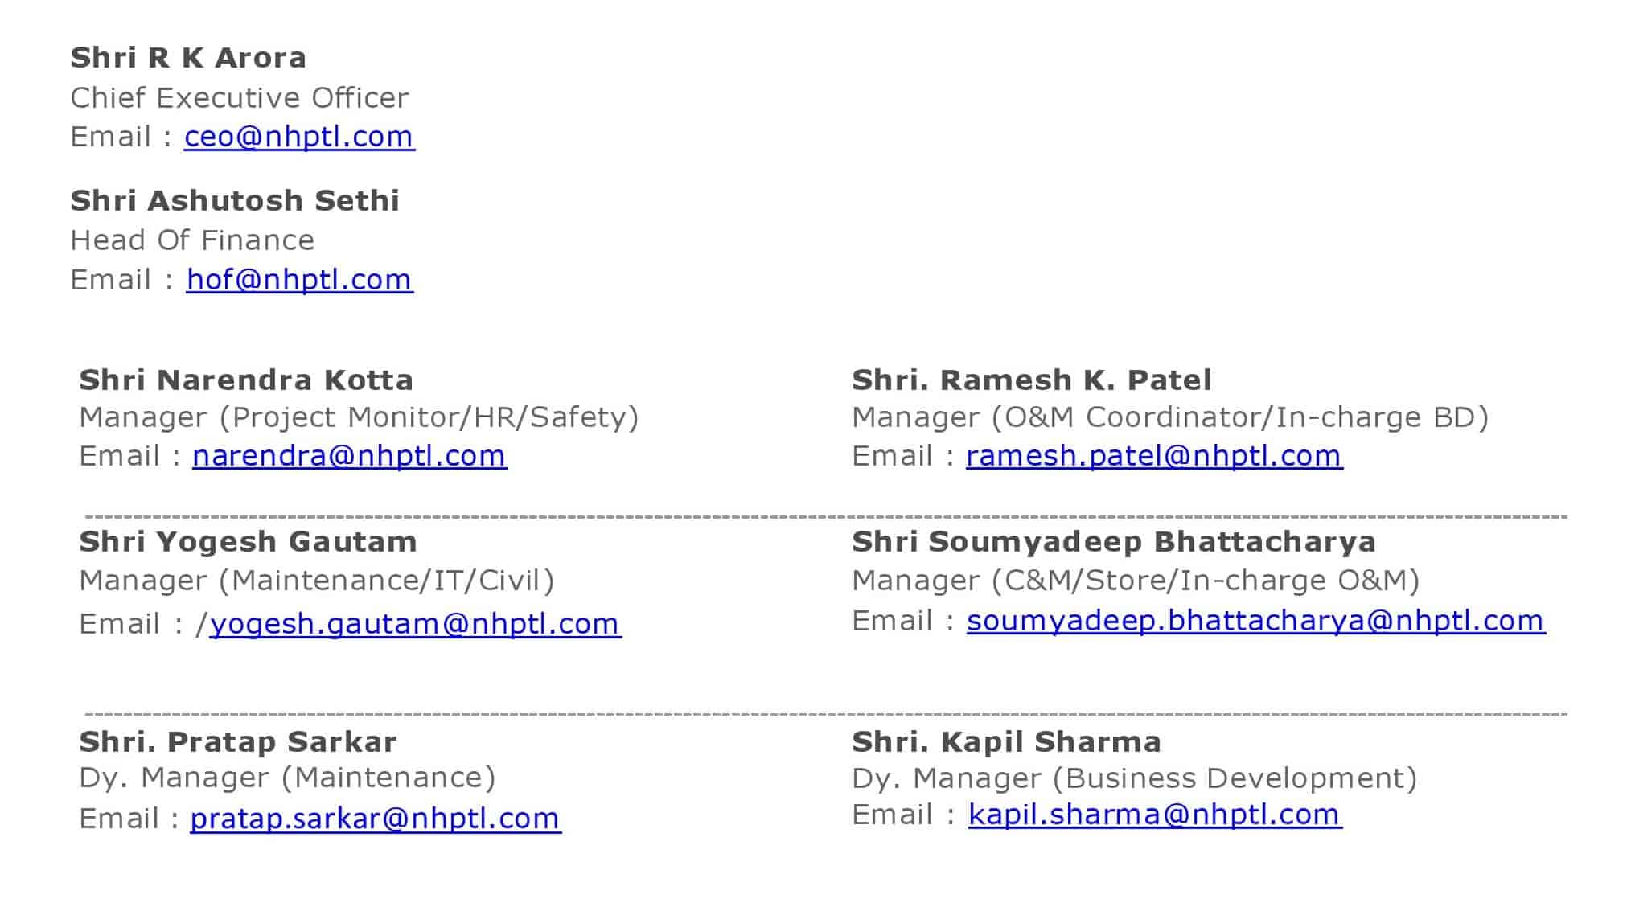
Task: Click the Shri Ashutosh Sethi heading
Action: click(x=235, y=200)
